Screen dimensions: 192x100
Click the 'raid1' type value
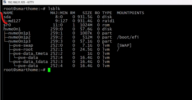(x=108, y=21)
